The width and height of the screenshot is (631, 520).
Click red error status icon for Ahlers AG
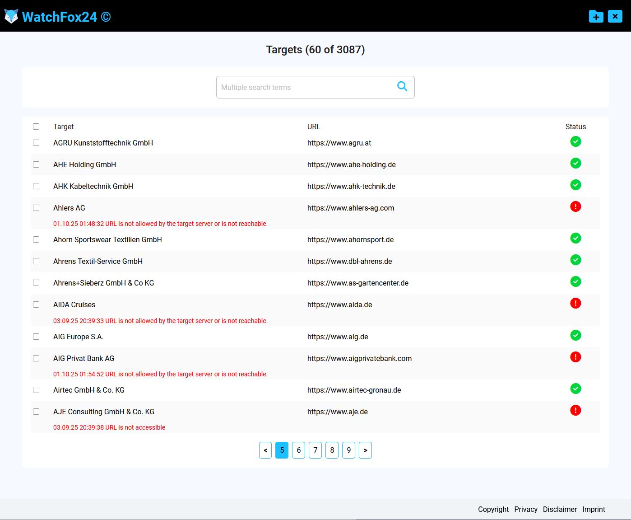(575, 207)
